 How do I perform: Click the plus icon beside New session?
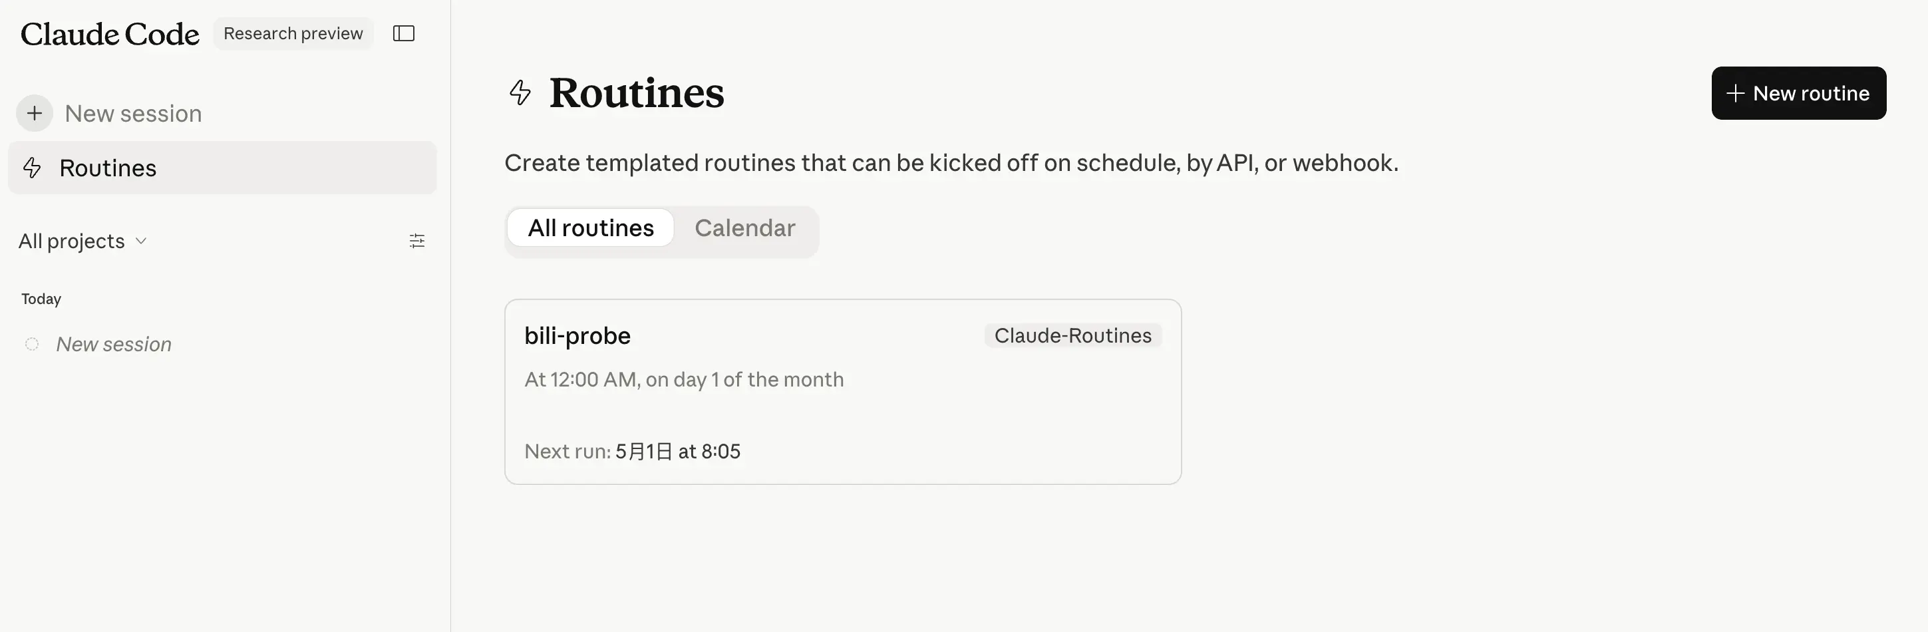pyautogui.click(x=35, y=113)
